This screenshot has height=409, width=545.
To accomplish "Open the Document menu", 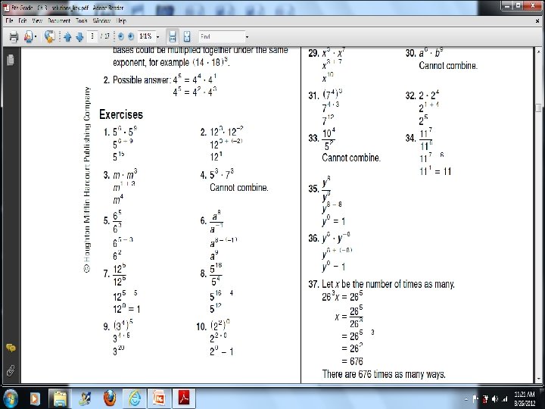I will tap(59, 21).
